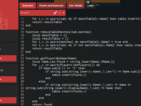Click line 12 return resultTable
The image size is (141, 106).
pyautogui.click(x=47, y=22)
